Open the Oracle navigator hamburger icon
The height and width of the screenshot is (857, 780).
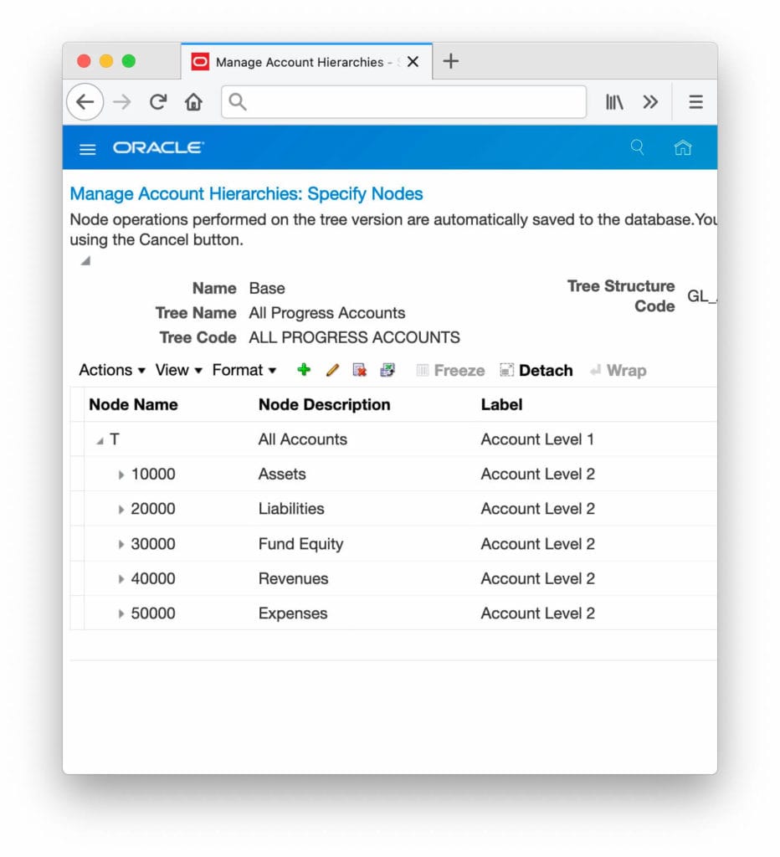[87, 148]
